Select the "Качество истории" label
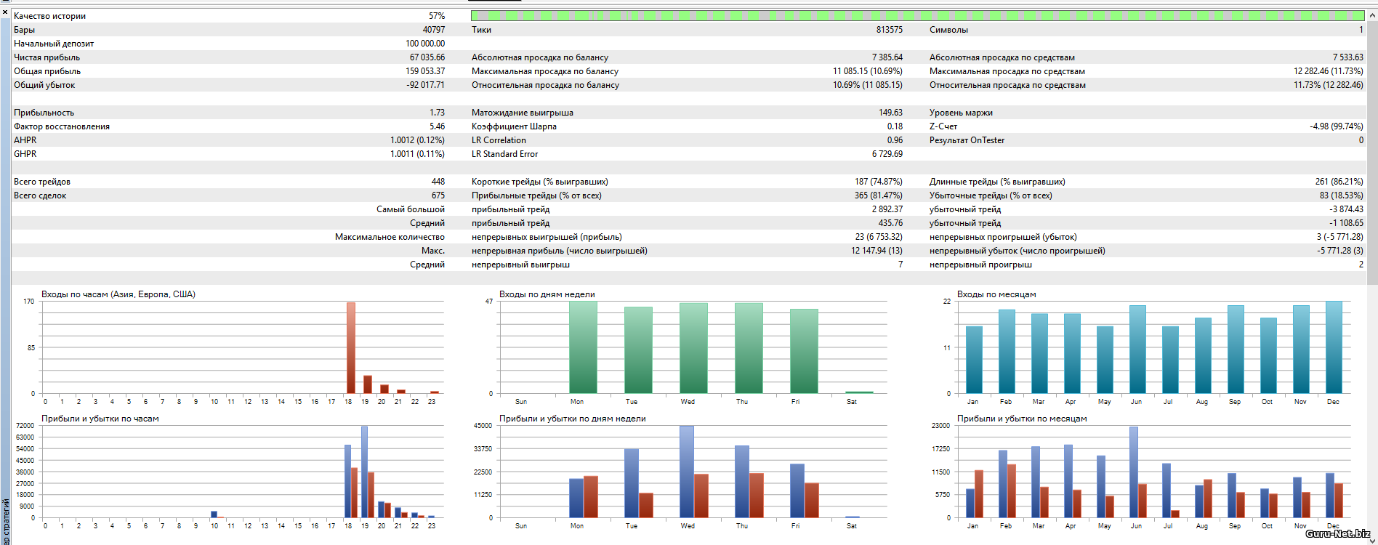Image resolution: width=1378 pixels, height=545 pixels. point(49,16)
